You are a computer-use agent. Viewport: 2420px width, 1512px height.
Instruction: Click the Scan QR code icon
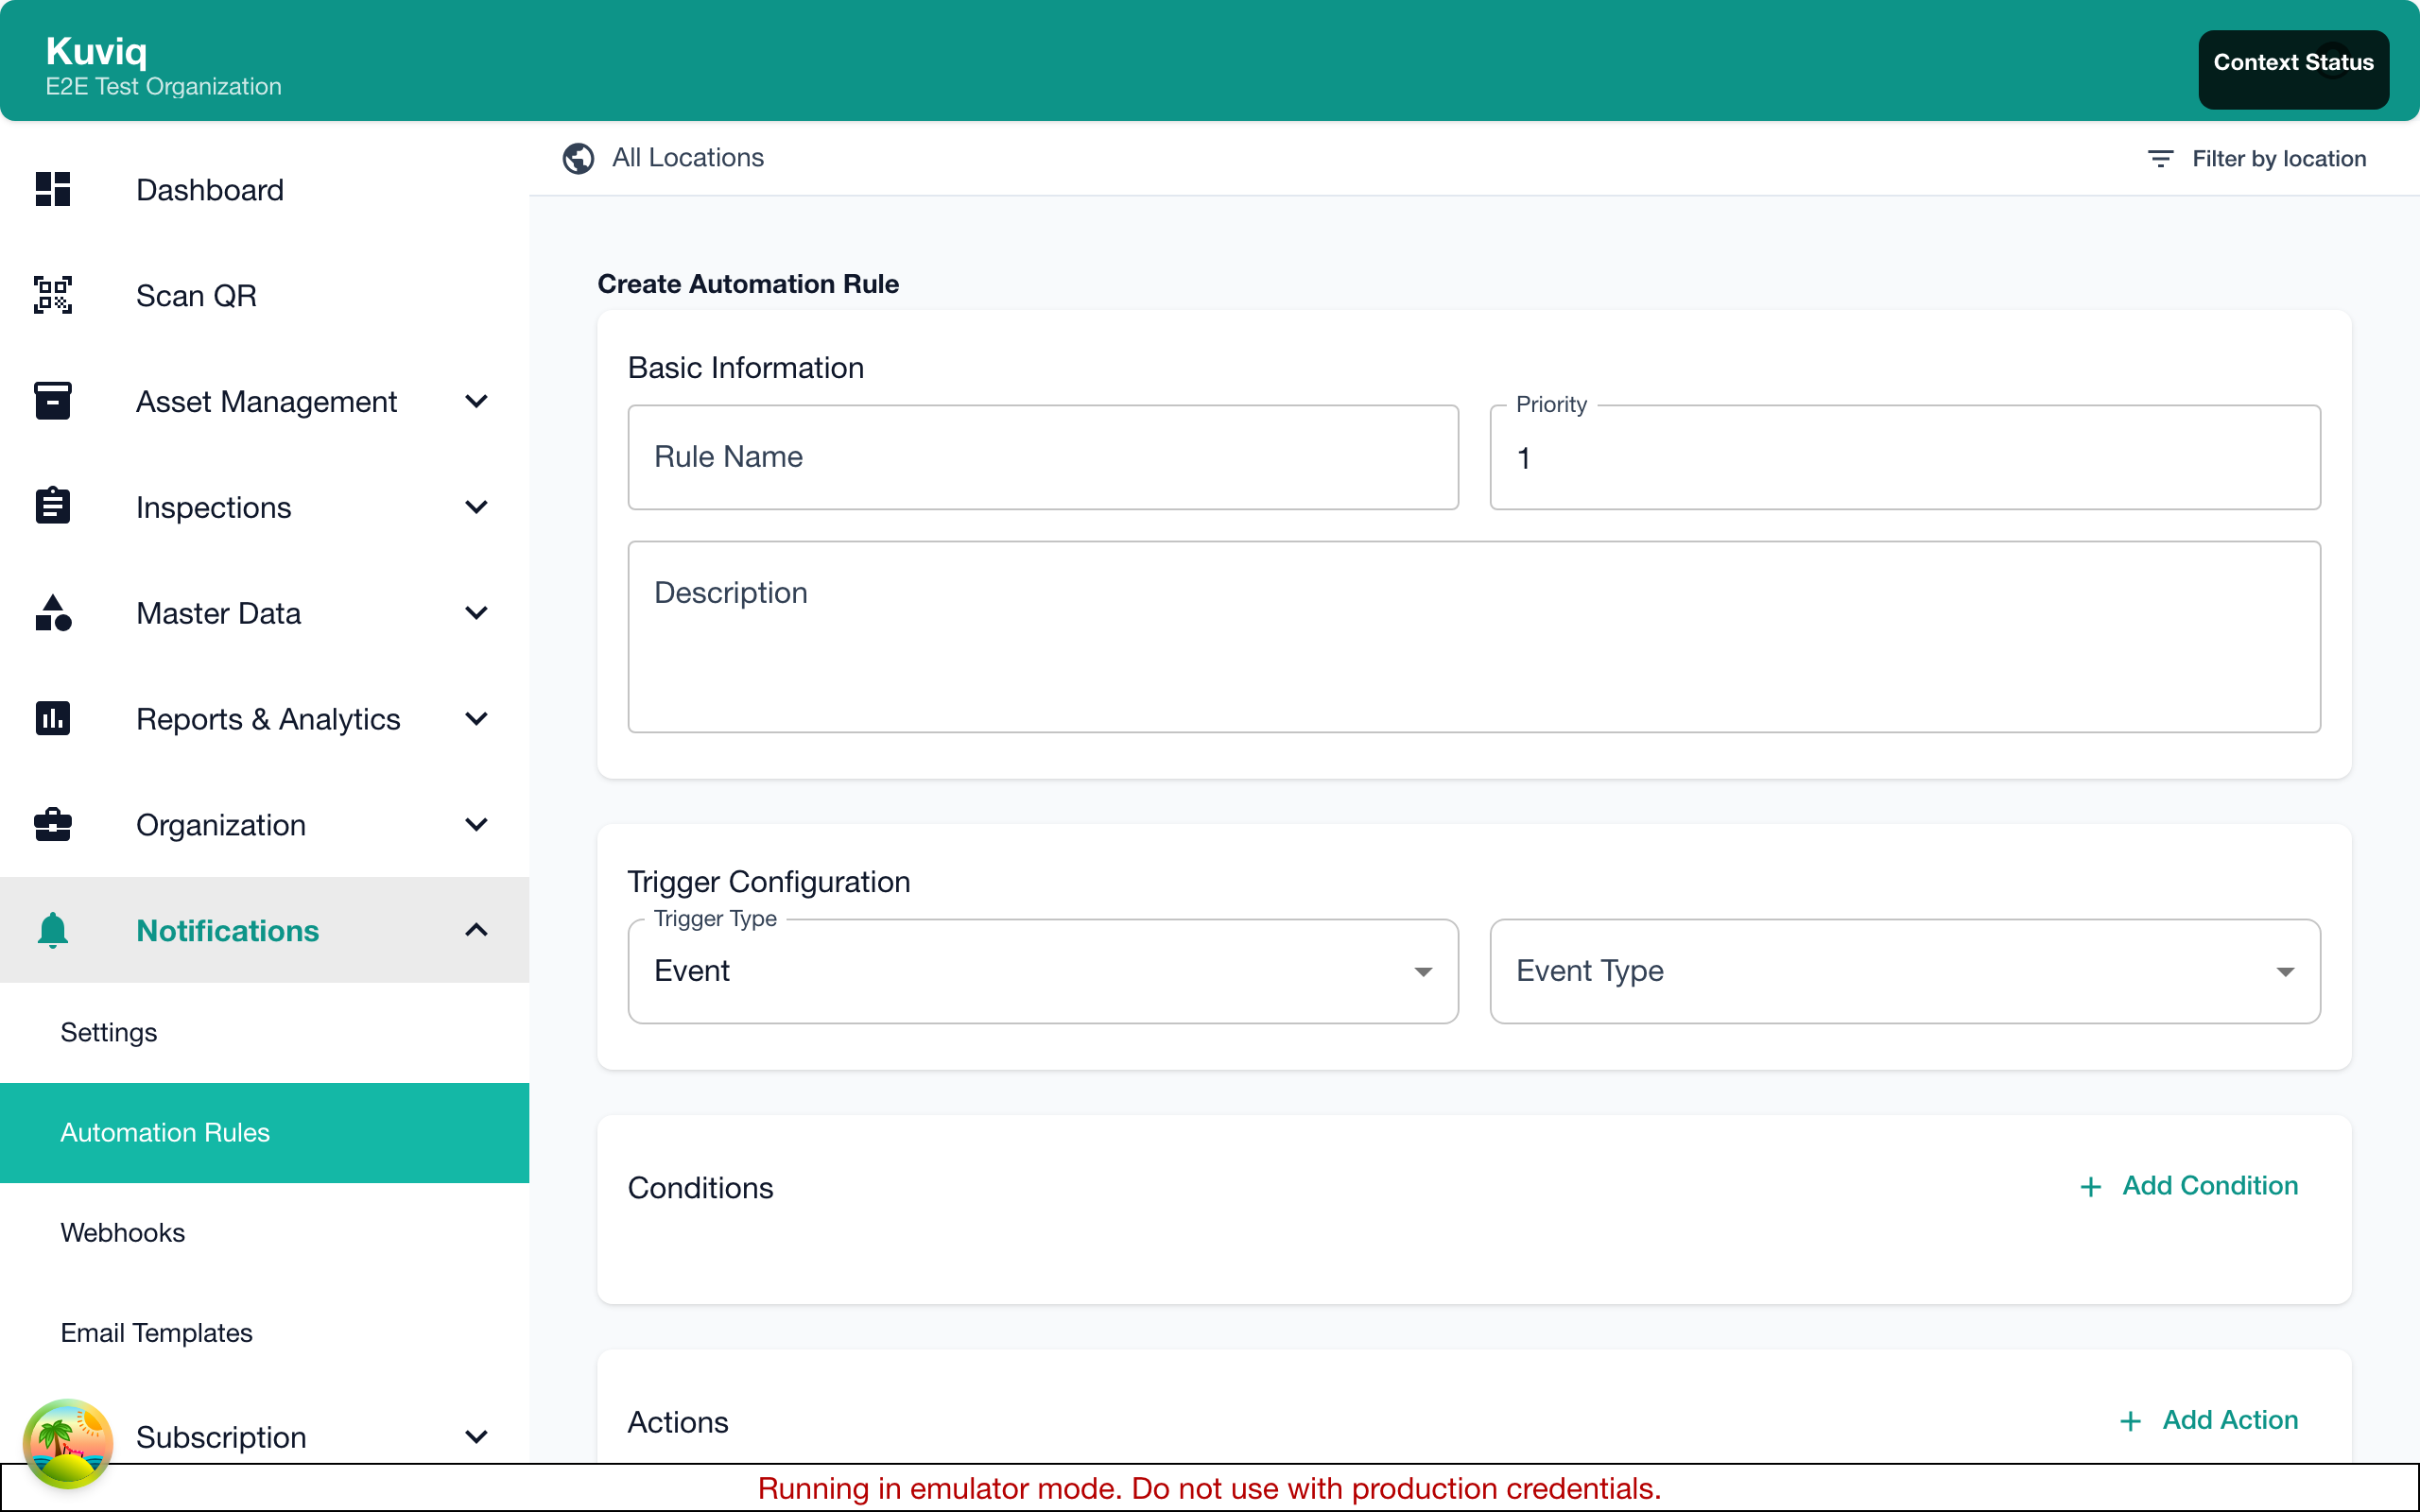pos(53,295)
